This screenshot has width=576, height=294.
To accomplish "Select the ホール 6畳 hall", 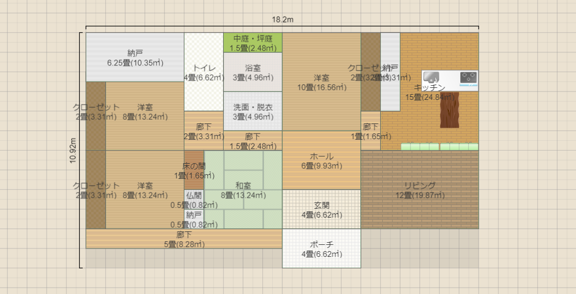I will tap(322, 161).
